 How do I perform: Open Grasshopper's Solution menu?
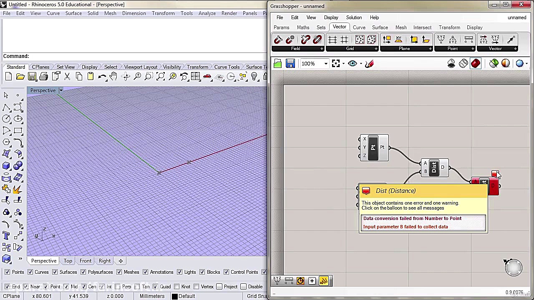354,17
